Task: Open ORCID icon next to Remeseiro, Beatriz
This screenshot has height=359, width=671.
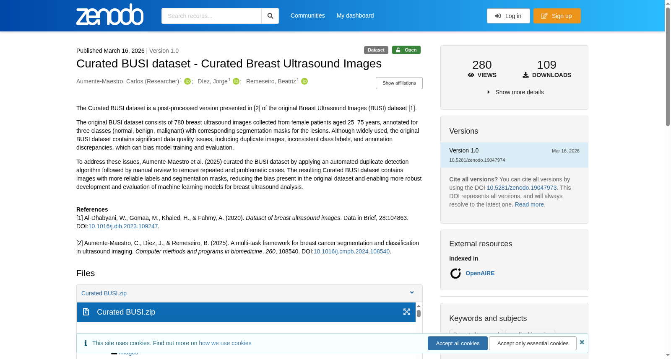Action: pos(304,81)
